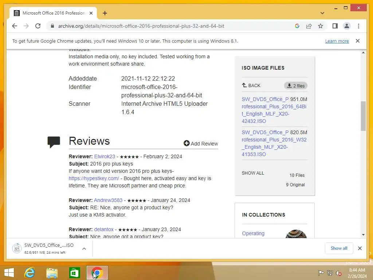This screenshot has width=373, height=280.
Task: Open the Chrome profile avatar
Action: coord(347,26)
